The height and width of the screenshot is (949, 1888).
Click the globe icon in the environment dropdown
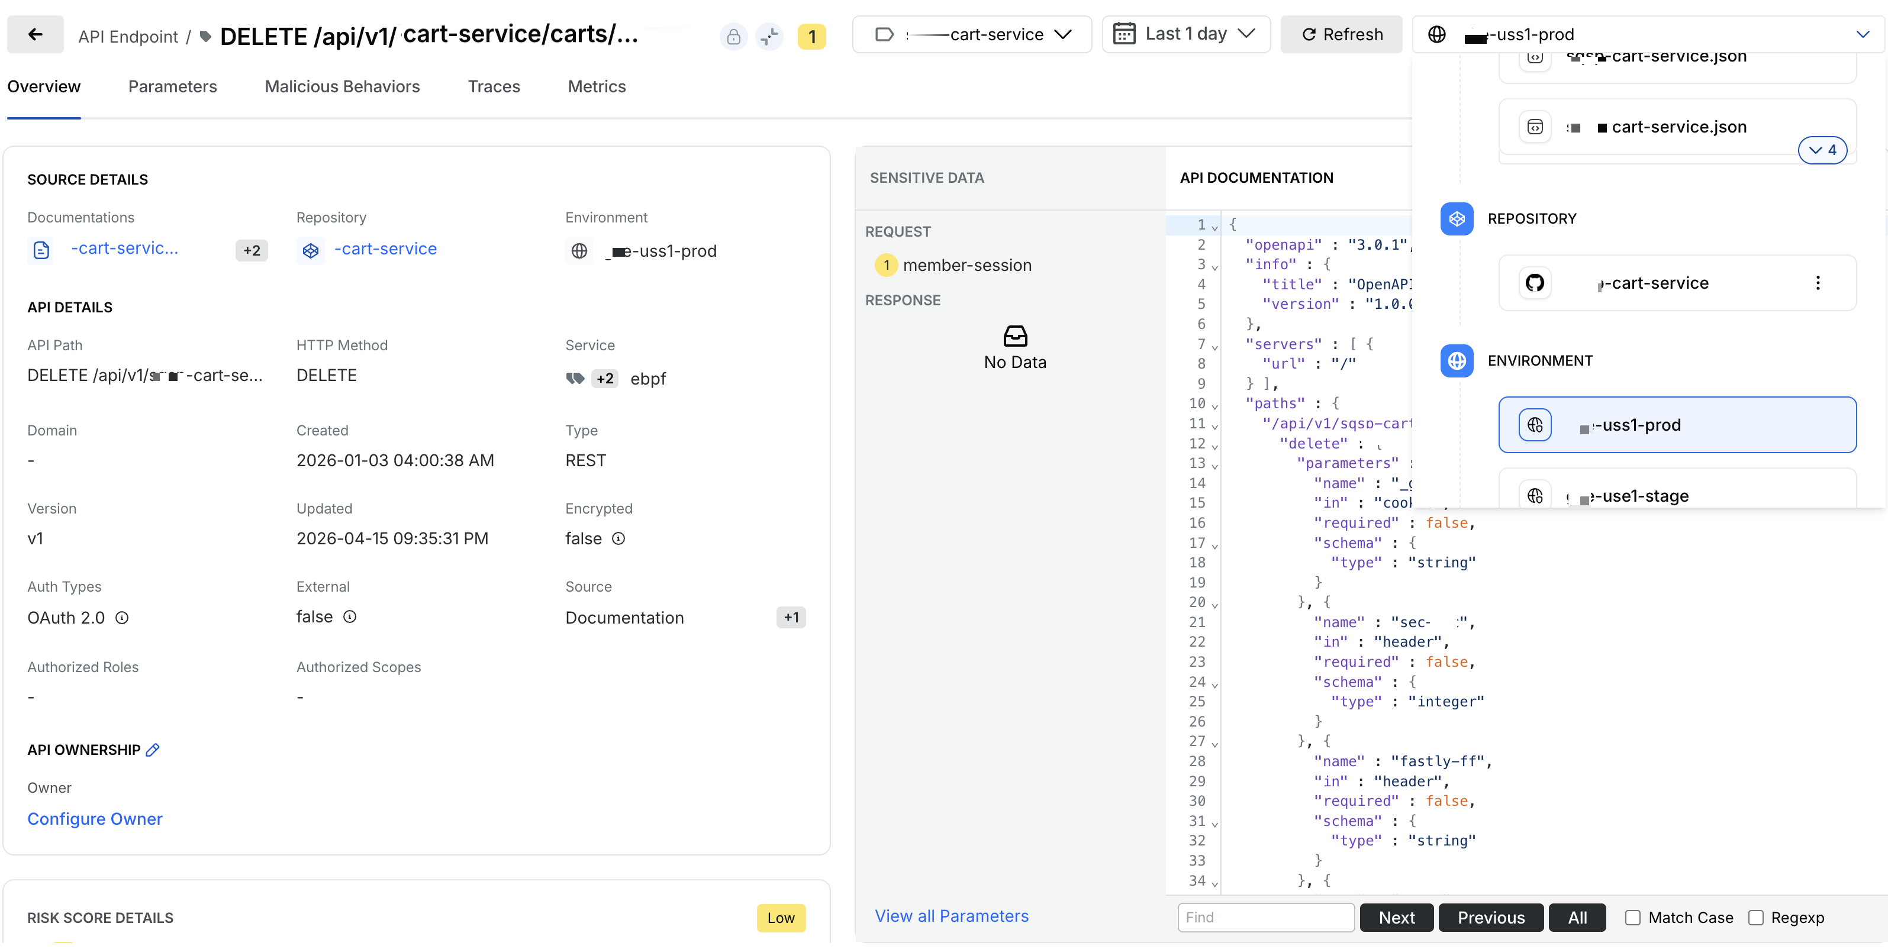[x=1436, y=34]
